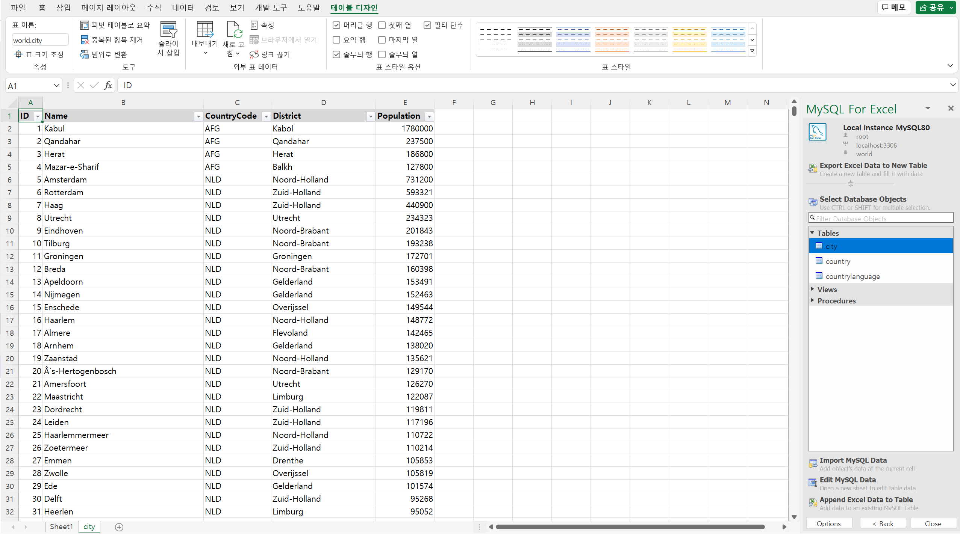960x534 pixels.
Task: Toggle the Filter Button checkbox
Action: (x=427, y=25)
